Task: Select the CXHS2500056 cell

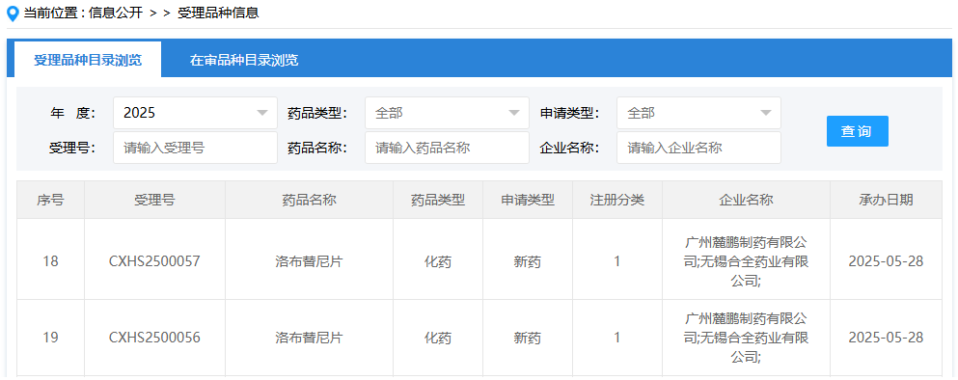Action: point(154,338)
